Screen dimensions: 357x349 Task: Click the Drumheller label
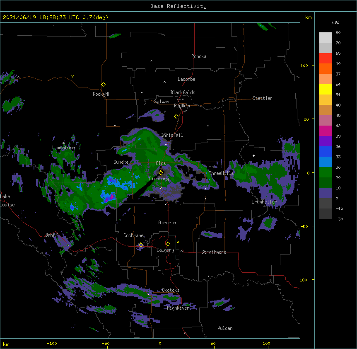click(264, 202)
